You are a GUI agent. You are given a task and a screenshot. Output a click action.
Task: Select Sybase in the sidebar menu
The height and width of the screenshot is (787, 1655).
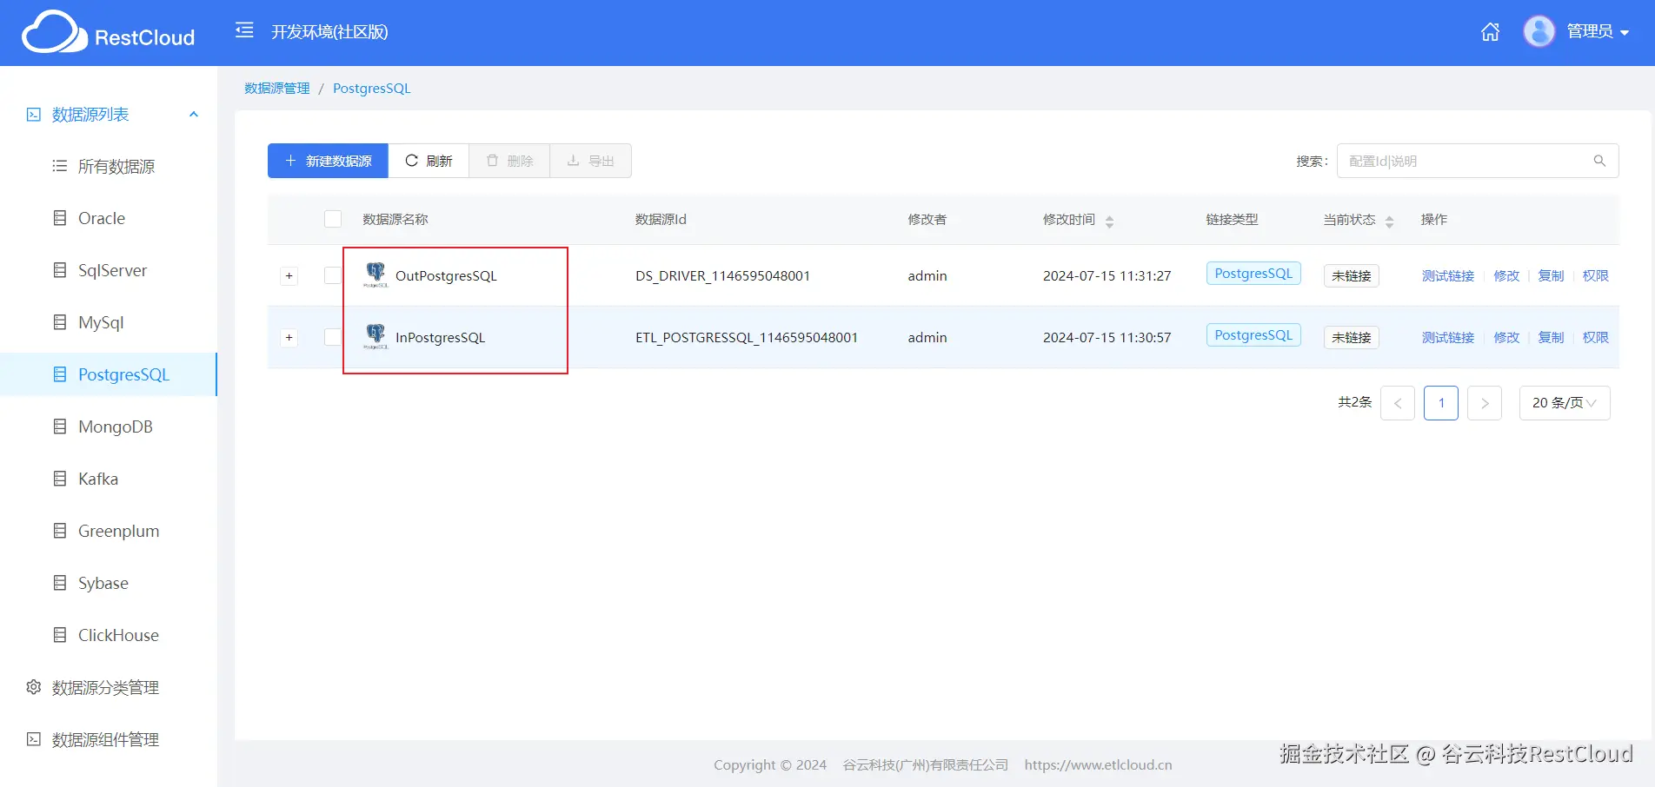click(109, 583)
